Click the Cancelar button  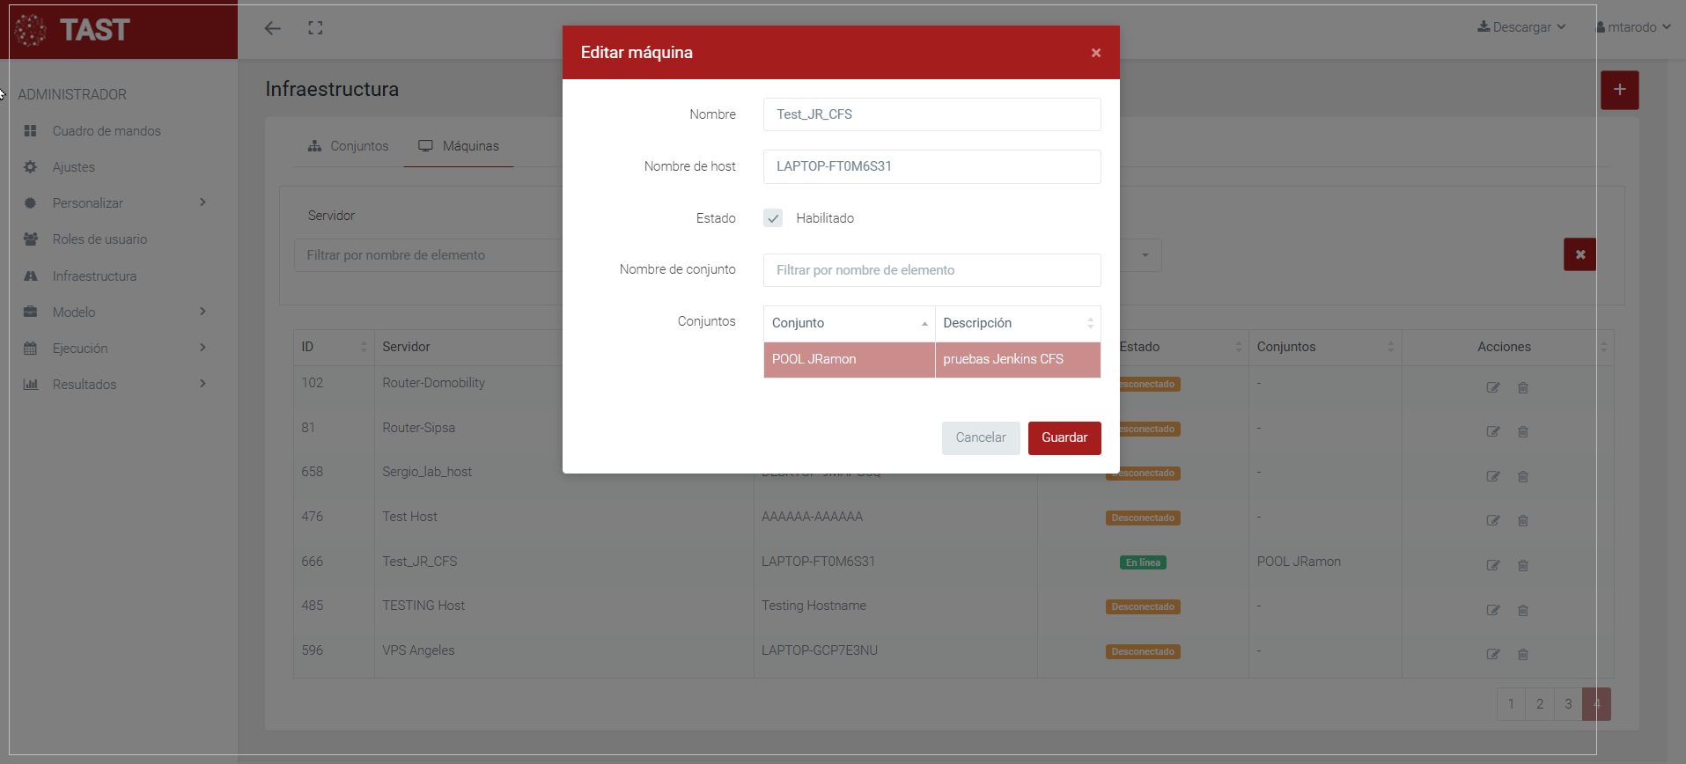tap(980, 437)
